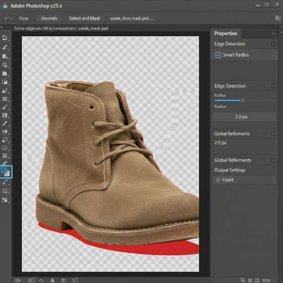Click the undo arrow in status bar
Screen dimensions: 283x283
pyautogui.click(x=41, y=280)
